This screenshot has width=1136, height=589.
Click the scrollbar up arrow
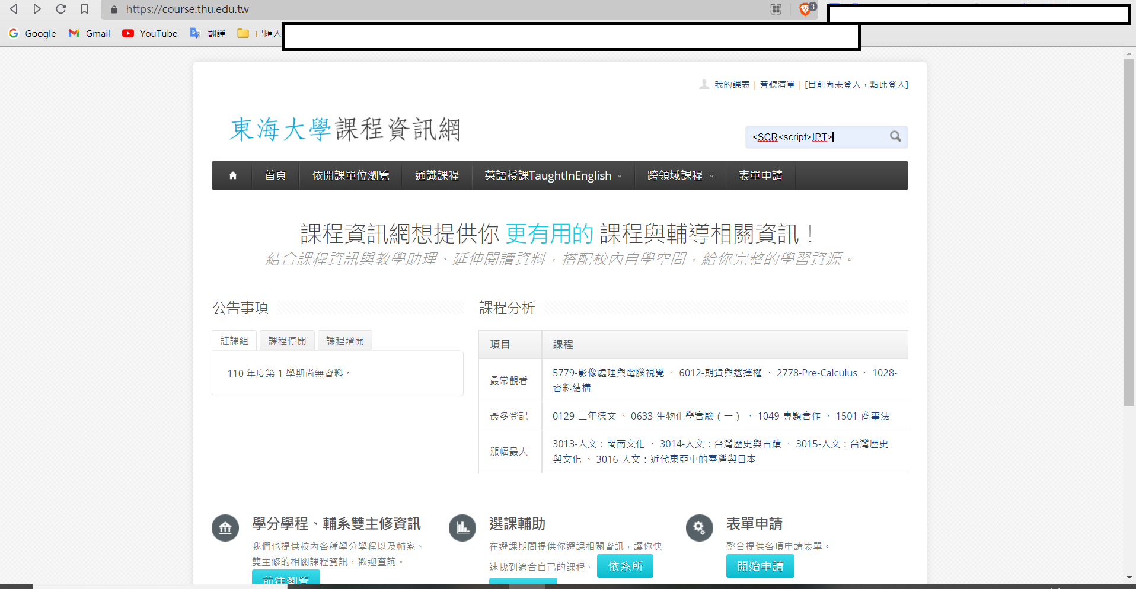pos(1129,53)
